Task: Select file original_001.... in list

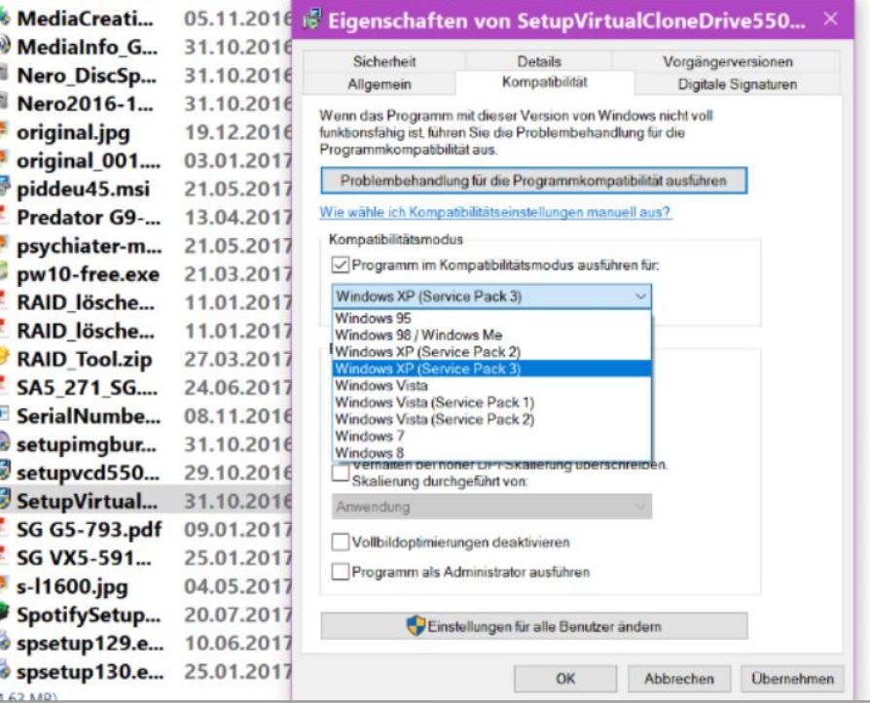Action: coord(89,160)
